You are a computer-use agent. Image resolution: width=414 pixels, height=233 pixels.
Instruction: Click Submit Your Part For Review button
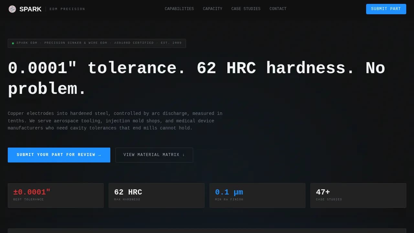coord(59,155)
